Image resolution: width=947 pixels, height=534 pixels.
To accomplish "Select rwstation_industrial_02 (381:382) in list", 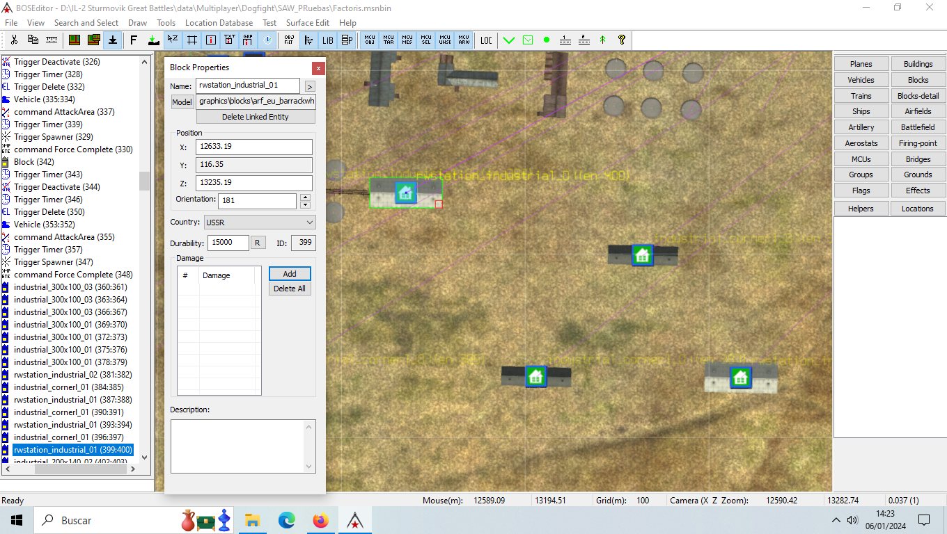I will 73,375.
